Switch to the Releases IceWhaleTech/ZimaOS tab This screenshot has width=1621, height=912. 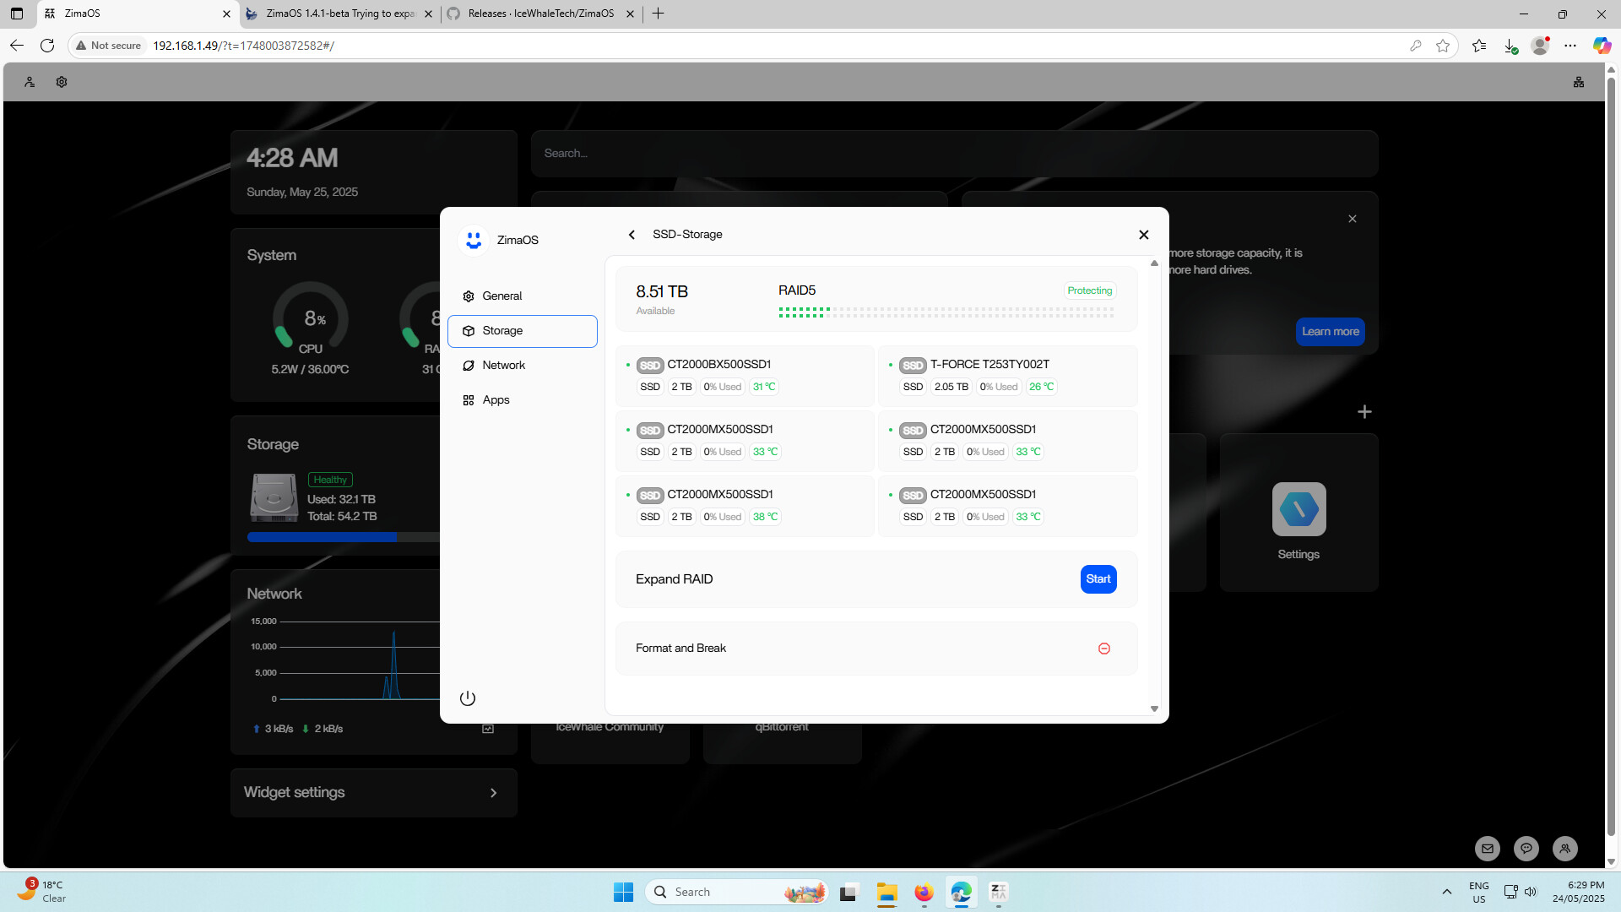click(x=540, y=14)
